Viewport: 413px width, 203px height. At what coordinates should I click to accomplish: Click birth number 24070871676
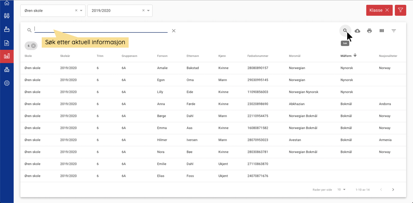tap(258, 176)
